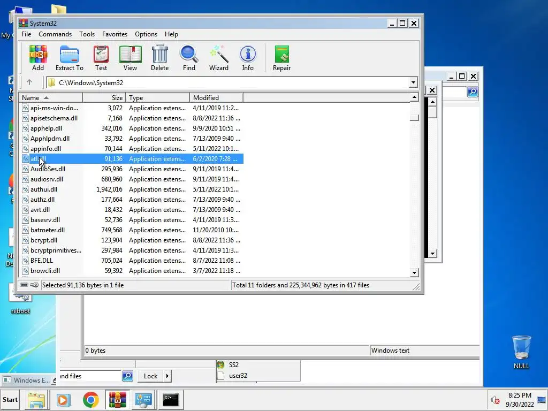Click the Repair toolbar icon

point(281,58)
